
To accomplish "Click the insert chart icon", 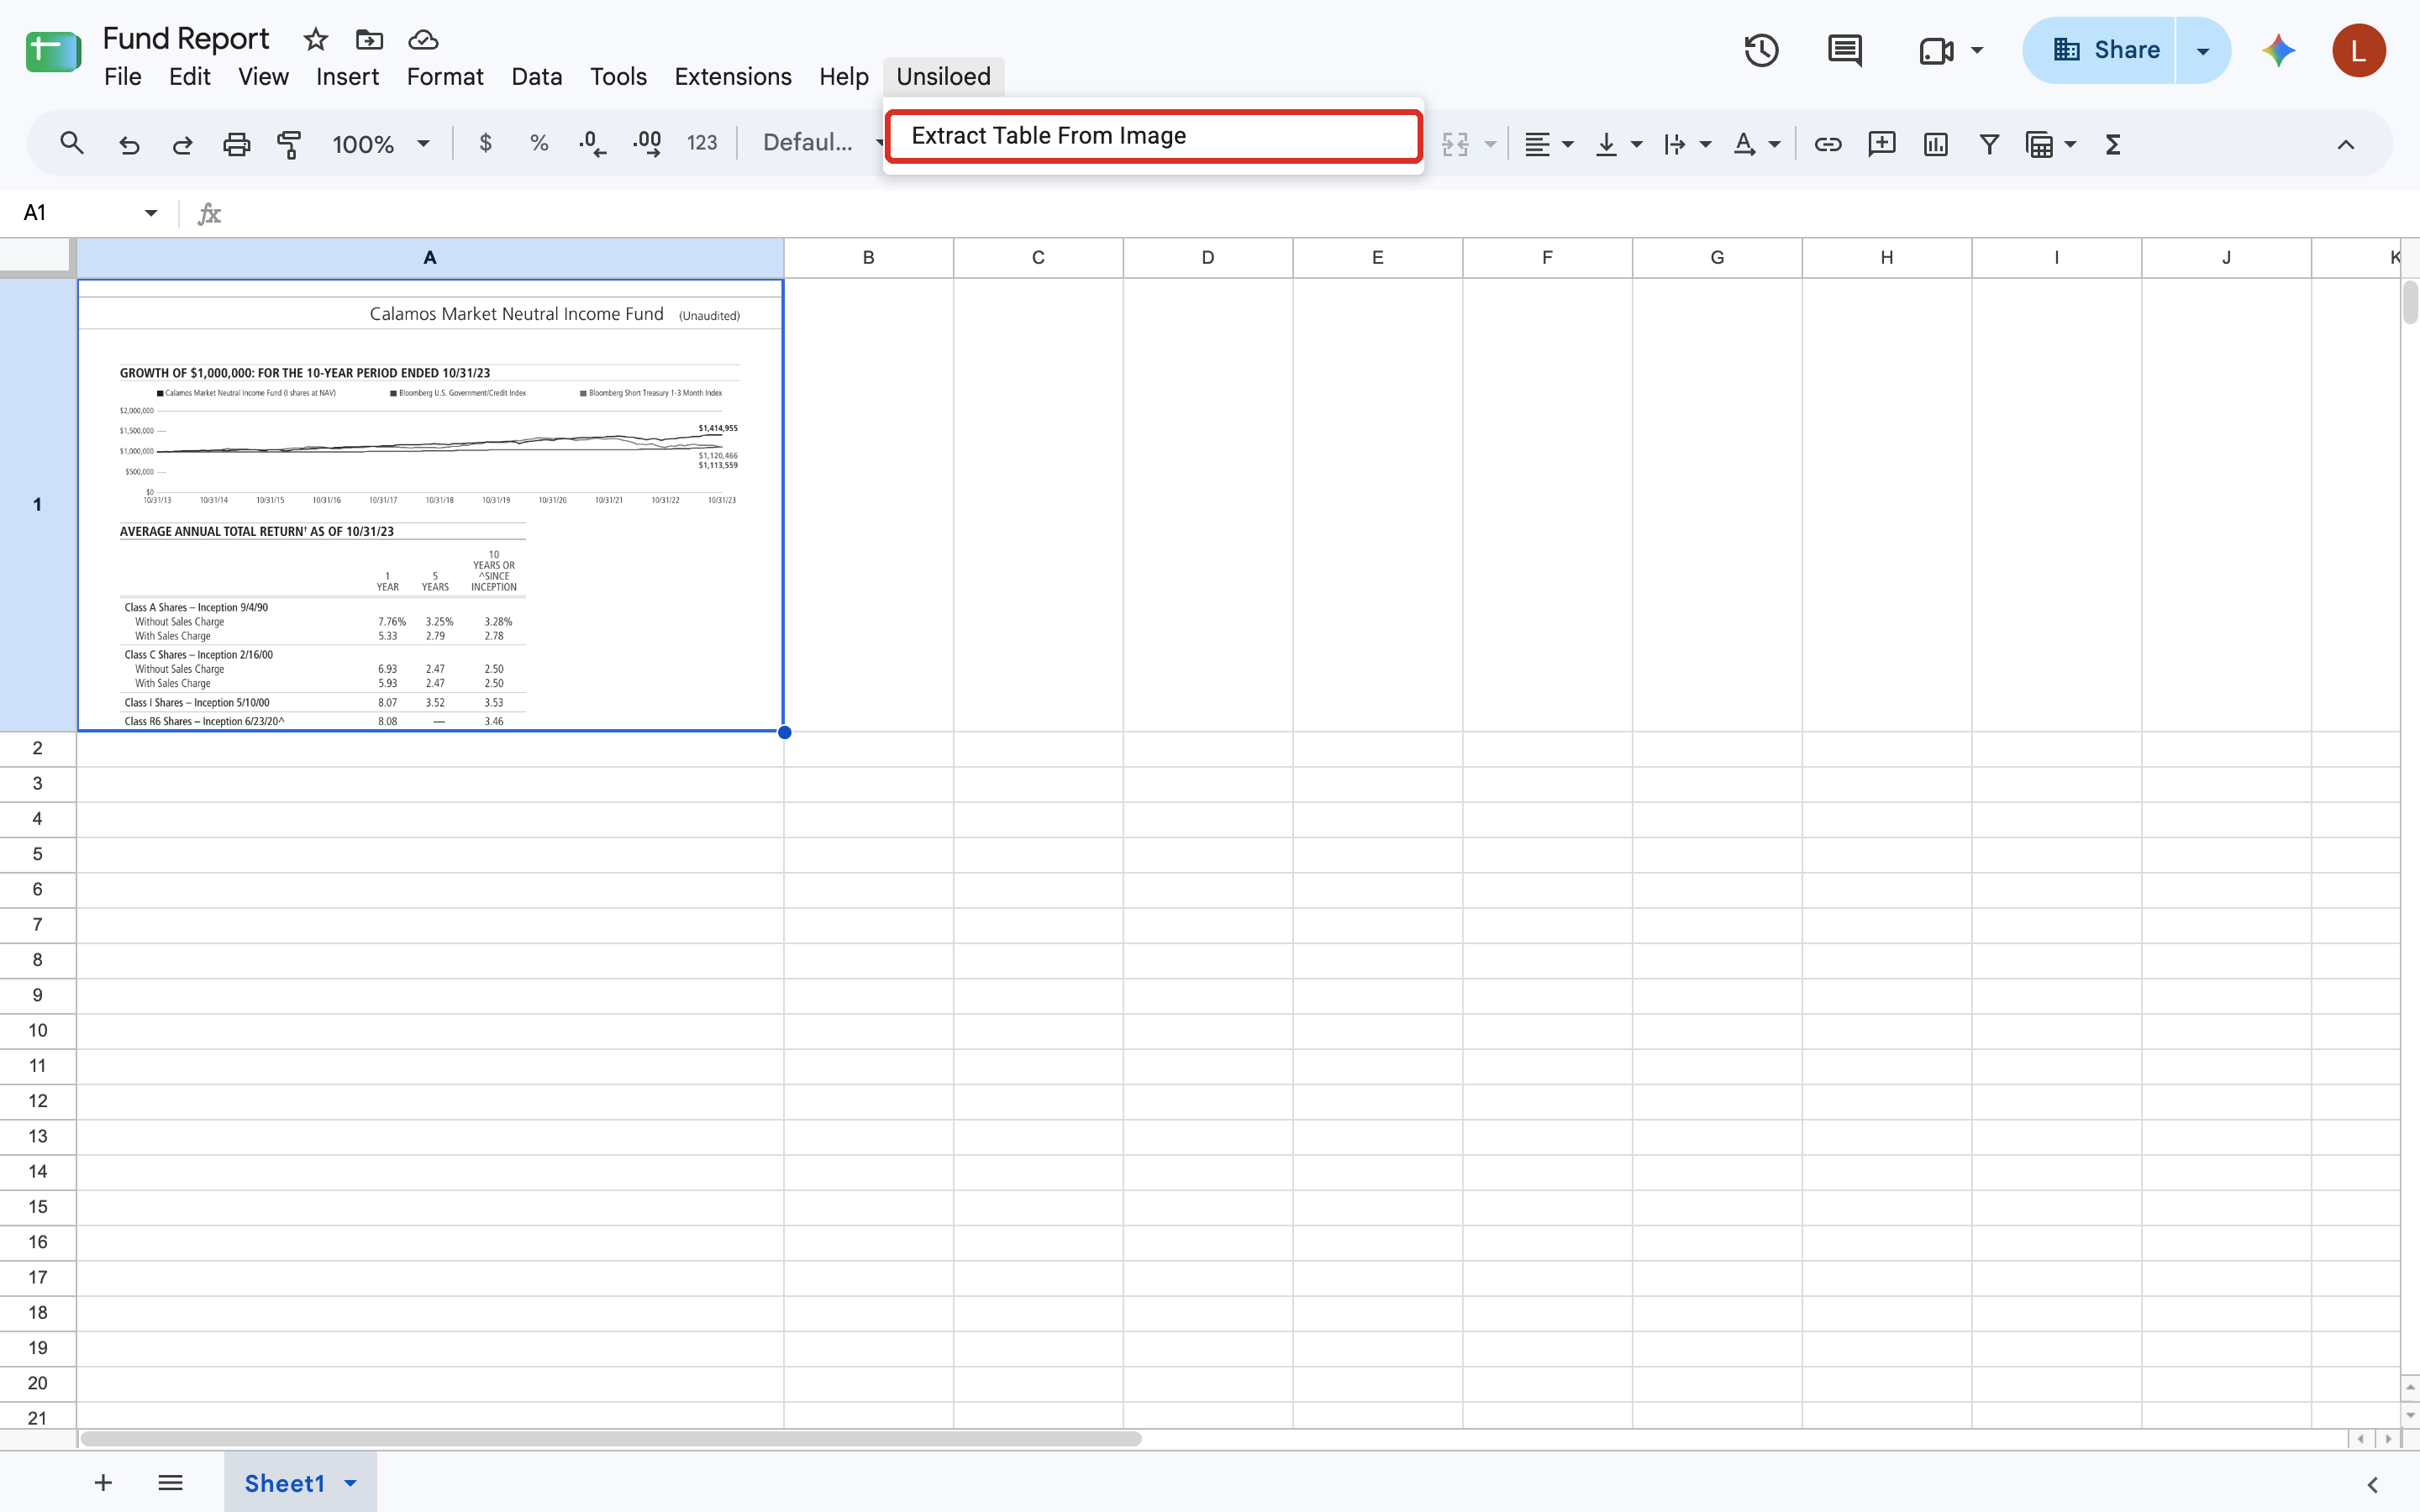I will tap(1936, 144).
